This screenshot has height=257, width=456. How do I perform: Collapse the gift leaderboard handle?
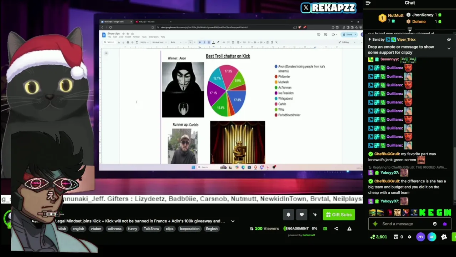click(x=410, y=30)
